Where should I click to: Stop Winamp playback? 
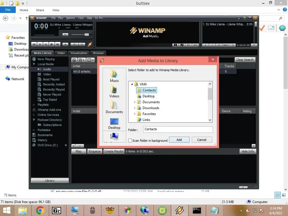[52, 44]
